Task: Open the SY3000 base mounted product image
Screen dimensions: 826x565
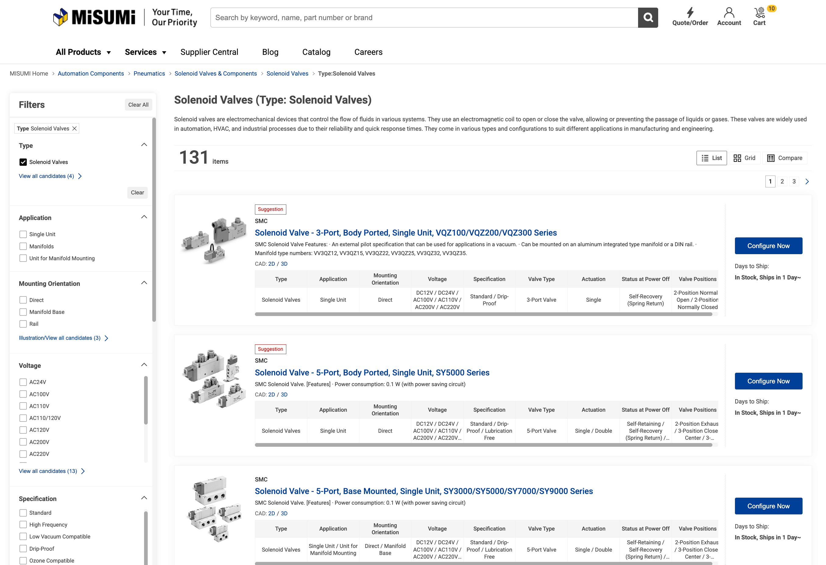Action: click(214, 508)
